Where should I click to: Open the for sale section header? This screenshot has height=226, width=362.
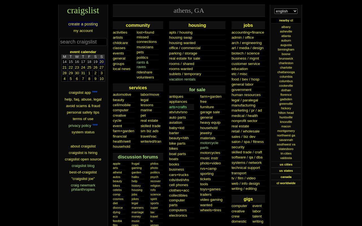197,90
